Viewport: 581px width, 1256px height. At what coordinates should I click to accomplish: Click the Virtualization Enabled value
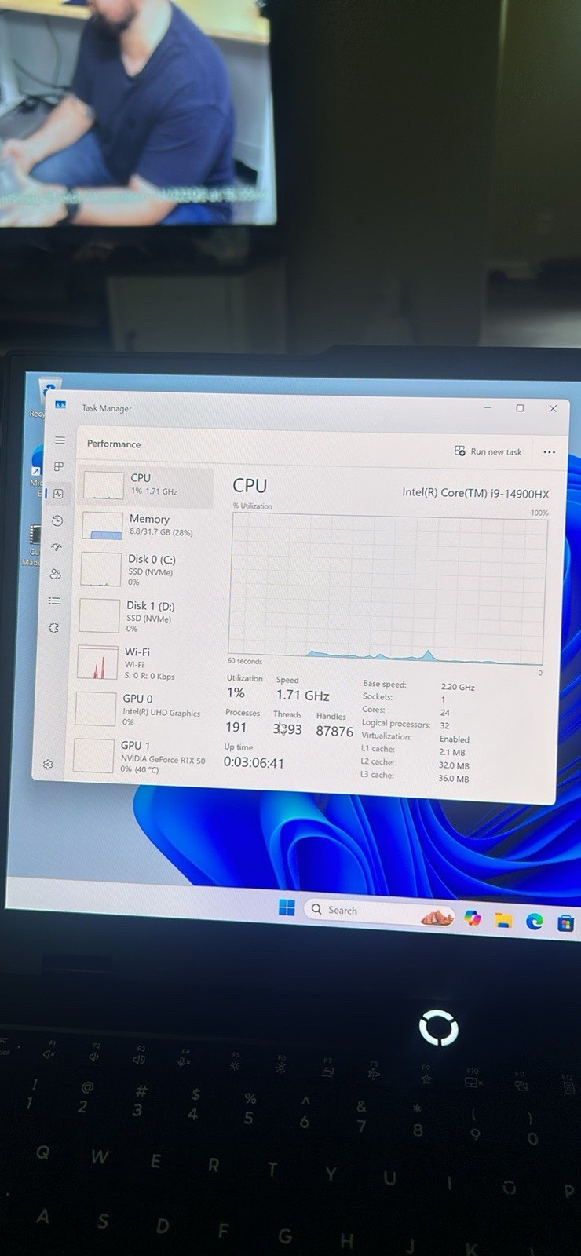click(455, 739)
